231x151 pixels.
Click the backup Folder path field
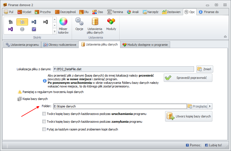coord(120,106)
